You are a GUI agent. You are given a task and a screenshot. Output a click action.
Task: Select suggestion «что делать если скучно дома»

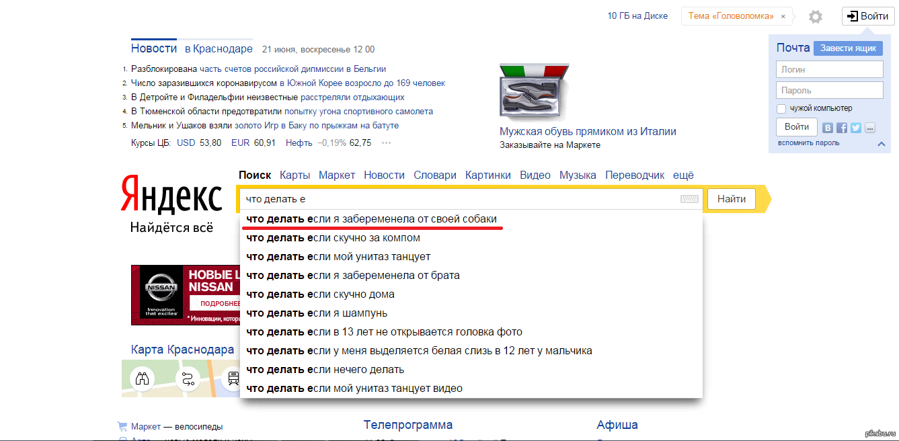coord(321,294)
